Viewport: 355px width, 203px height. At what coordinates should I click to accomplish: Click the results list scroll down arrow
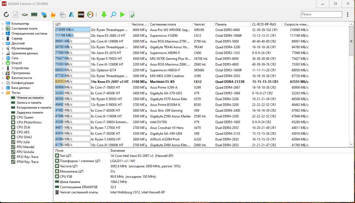351,144
